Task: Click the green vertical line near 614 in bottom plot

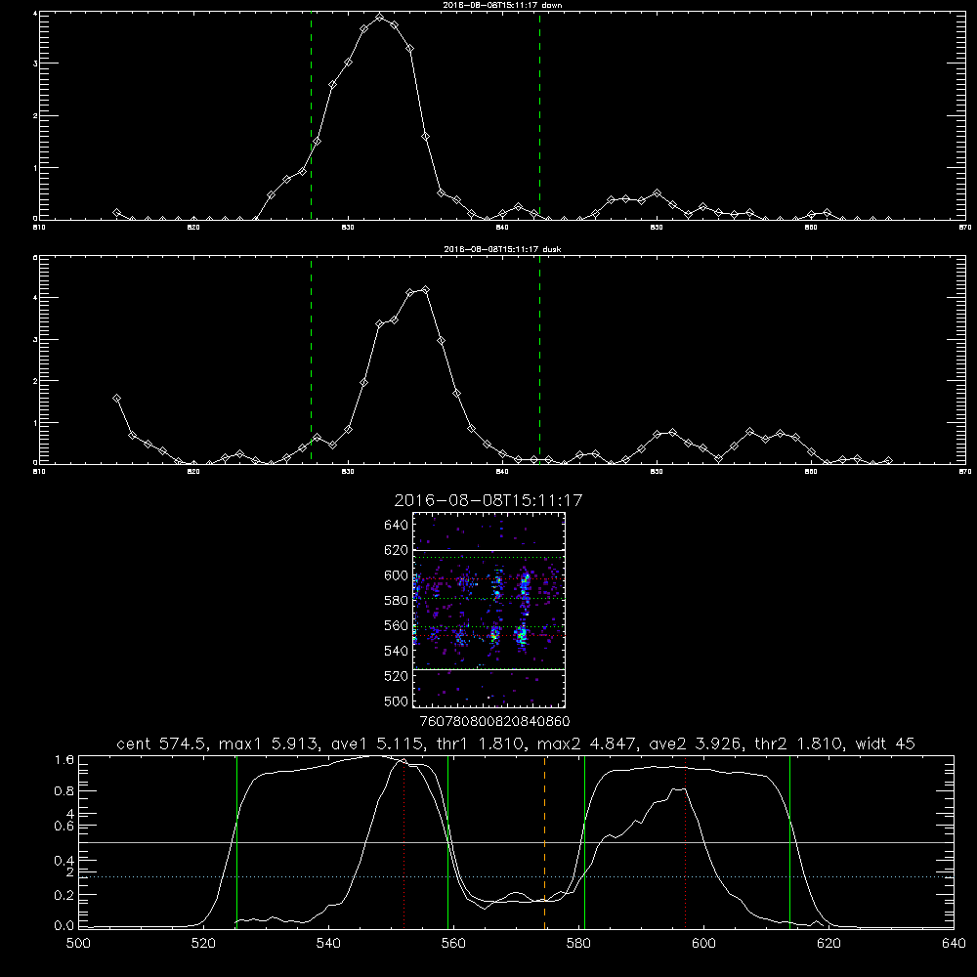Action: click(x=789, y=842)
